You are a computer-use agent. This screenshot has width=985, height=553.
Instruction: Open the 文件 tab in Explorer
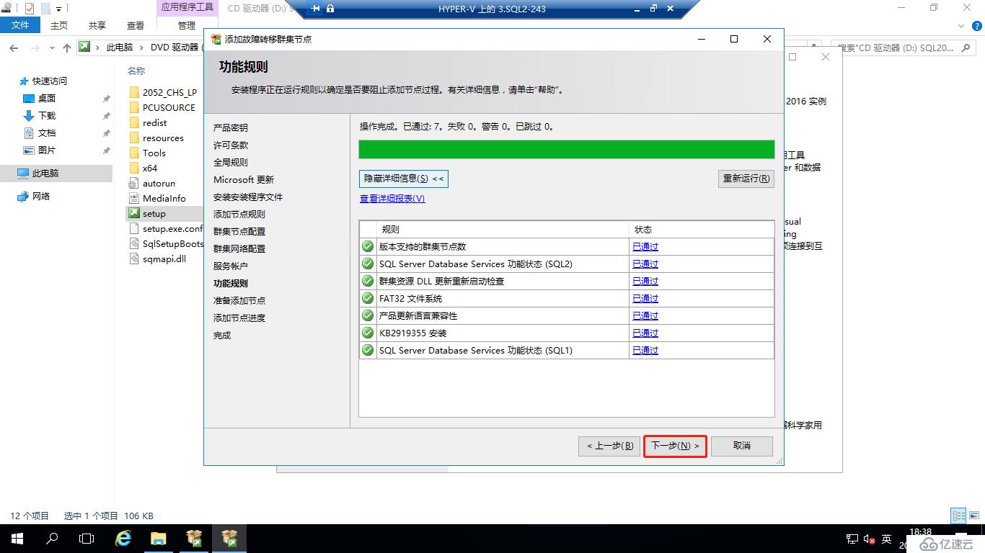20,24
